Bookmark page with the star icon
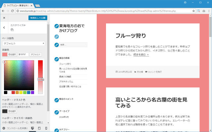This screenshot has width=212, height=132. (x=193, y=11)
